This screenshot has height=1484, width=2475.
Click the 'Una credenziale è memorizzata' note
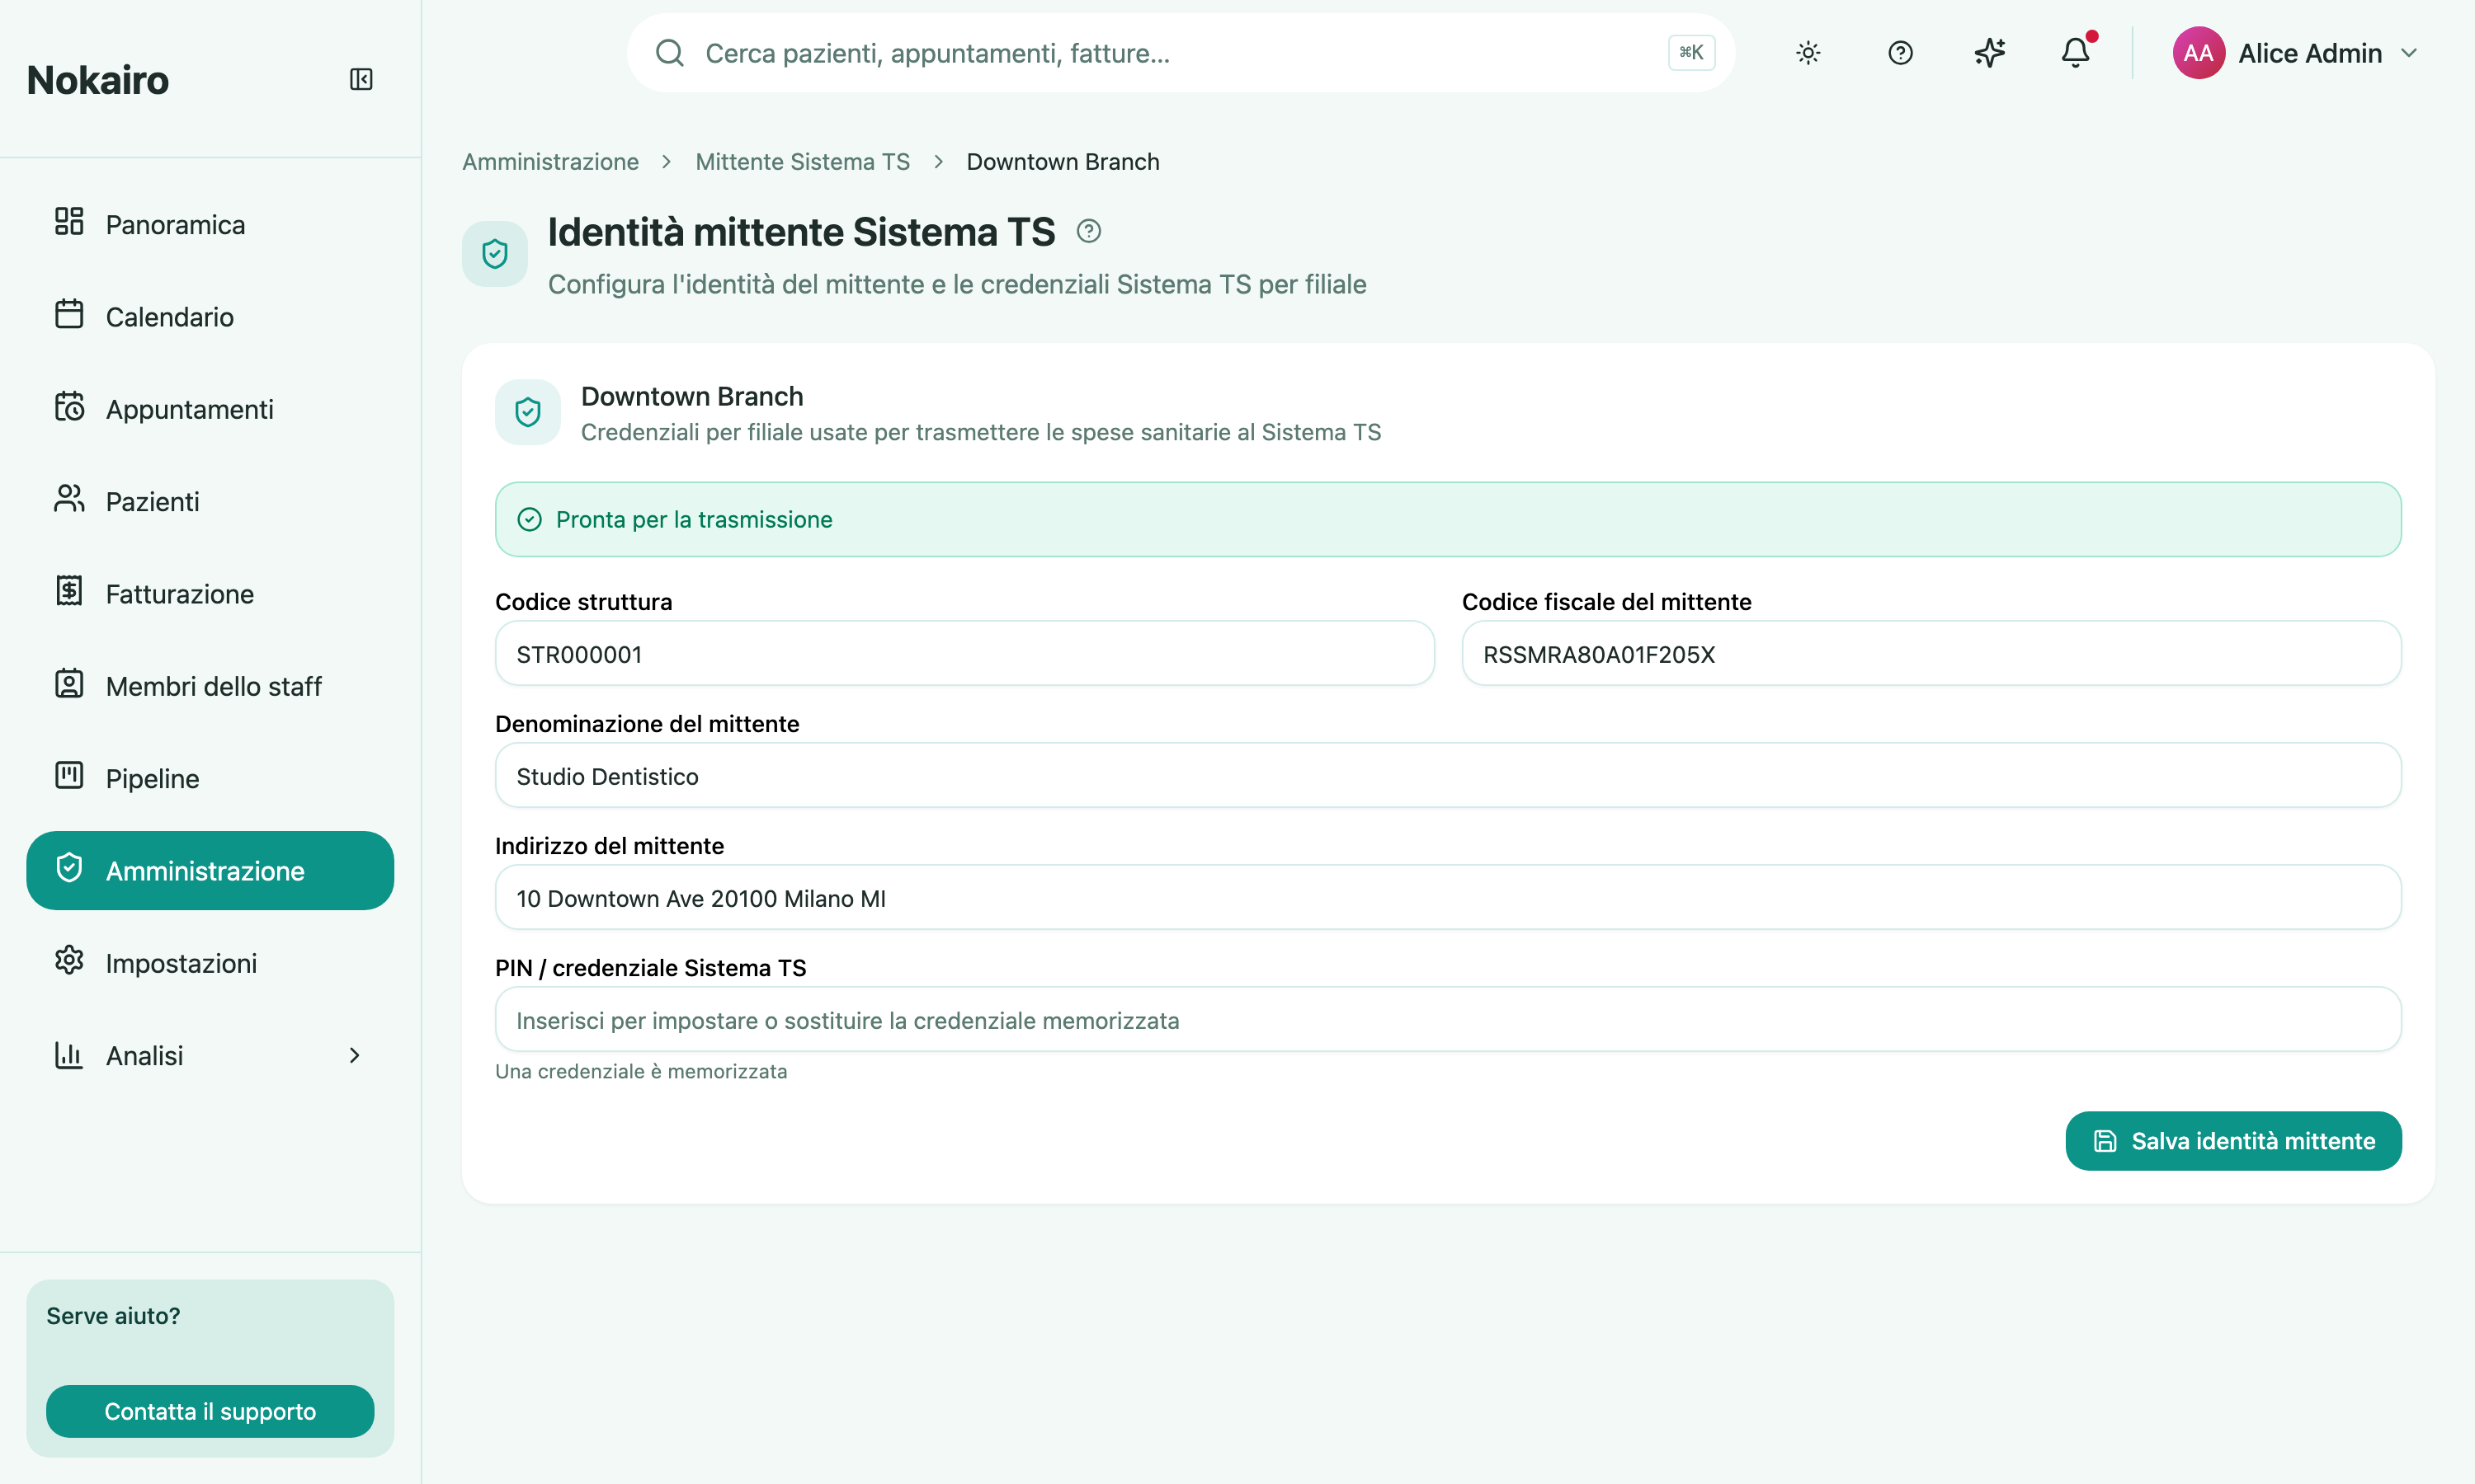click(641, 1071)
